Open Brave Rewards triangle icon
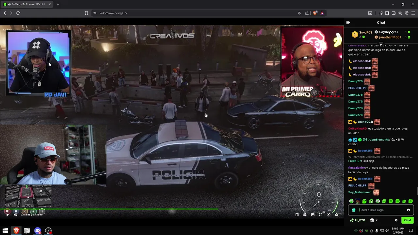The width and height of the screenshot is (418, 235). [x=322, y=13]
